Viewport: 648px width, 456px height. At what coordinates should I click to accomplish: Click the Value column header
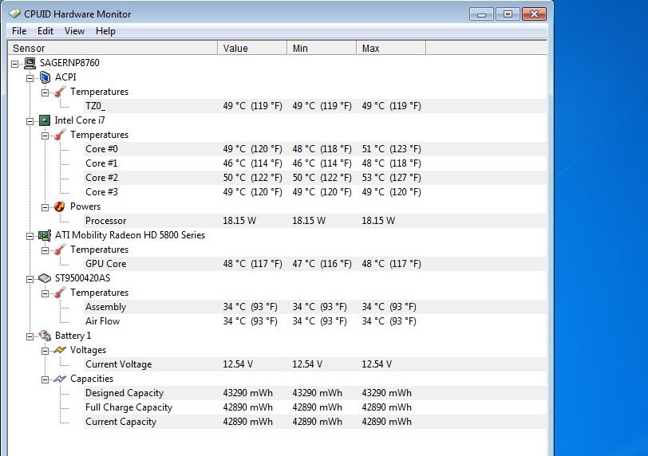(x=252, y=49)
